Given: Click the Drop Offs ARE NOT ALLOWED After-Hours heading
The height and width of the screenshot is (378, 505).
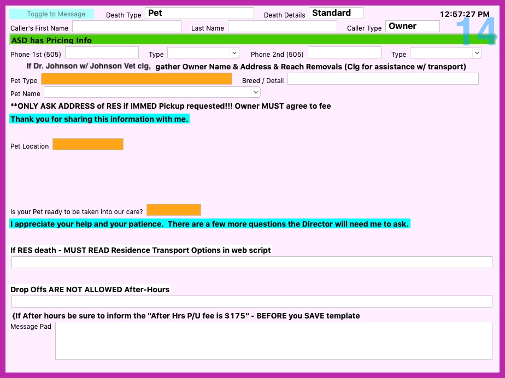Looking at the screenshot, I should 90,290.
